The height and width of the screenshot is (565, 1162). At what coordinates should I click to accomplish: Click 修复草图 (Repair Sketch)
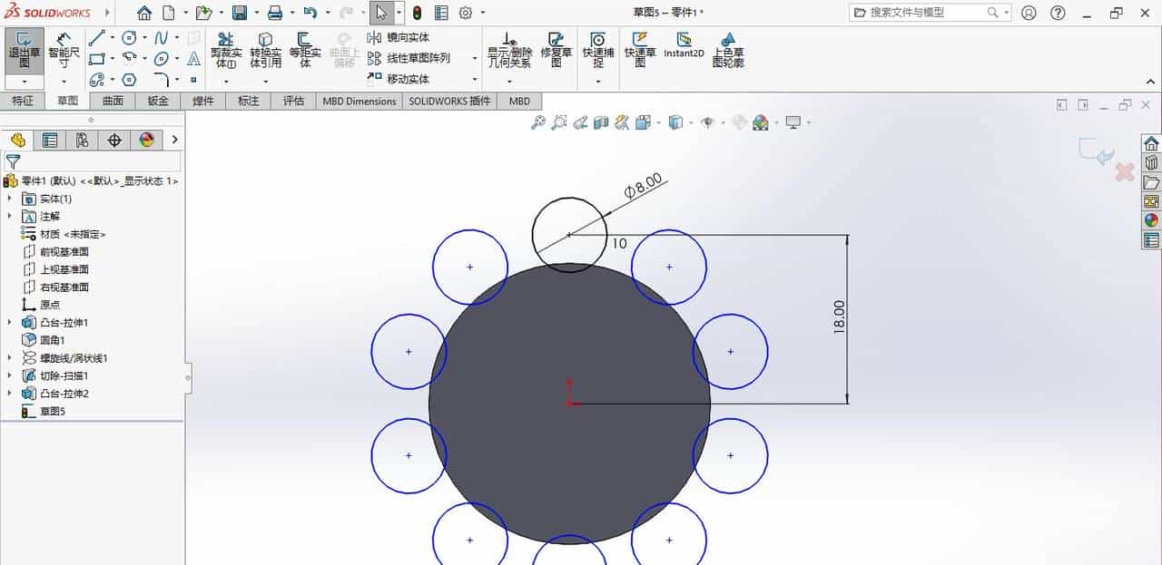click(x=556, y=50)
